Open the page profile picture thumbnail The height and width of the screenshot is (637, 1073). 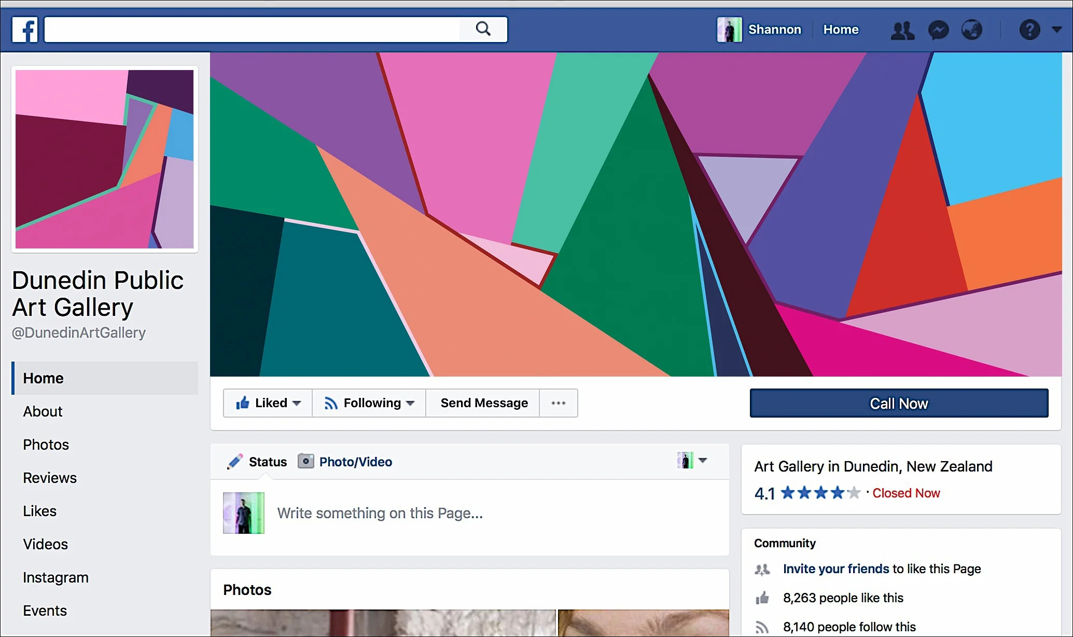coord(105,159)
